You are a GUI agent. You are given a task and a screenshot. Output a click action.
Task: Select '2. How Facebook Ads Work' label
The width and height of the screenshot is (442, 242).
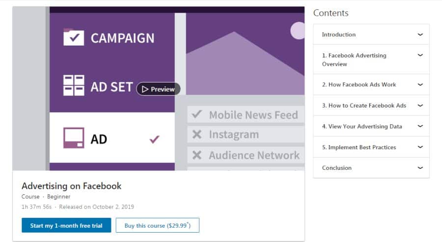click(x=359, y=84)
